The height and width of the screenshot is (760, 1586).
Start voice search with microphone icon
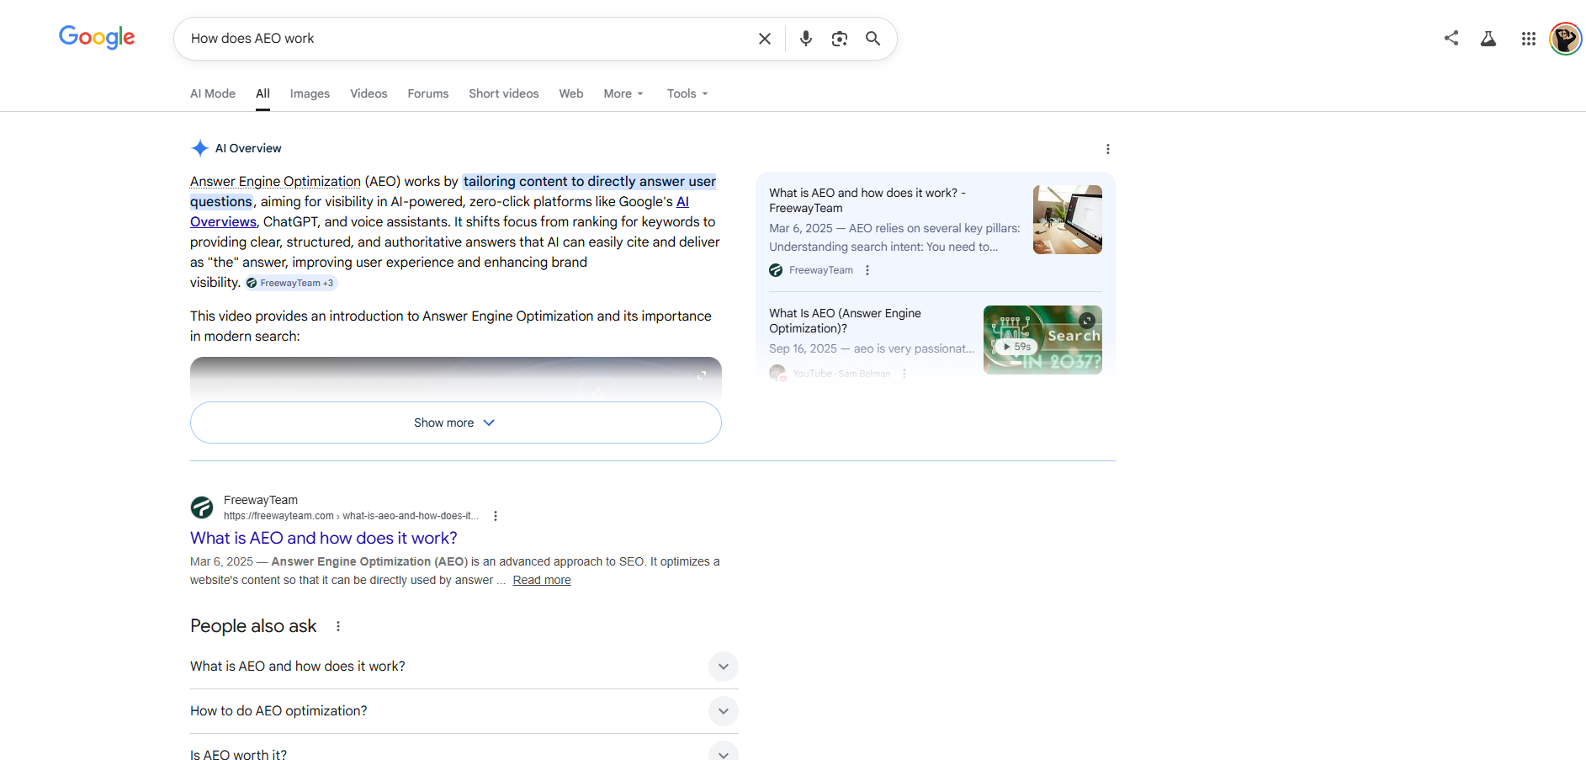(805, 39)
